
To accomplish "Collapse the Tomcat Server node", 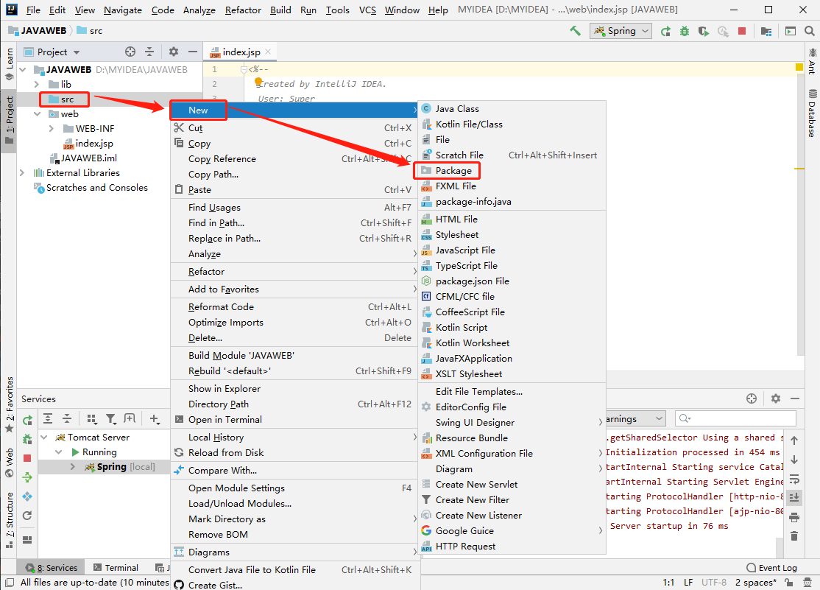I will point(44,438).
